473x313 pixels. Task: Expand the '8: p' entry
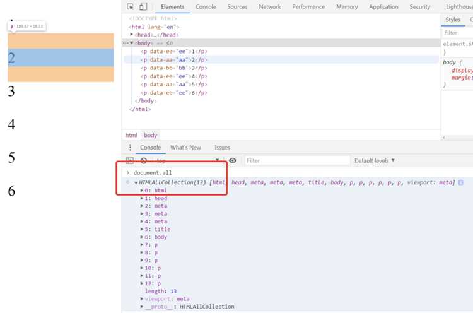click(x=141, y=252)
